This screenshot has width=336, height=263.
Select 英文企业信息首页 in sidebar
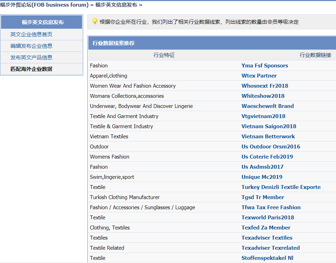31,34
